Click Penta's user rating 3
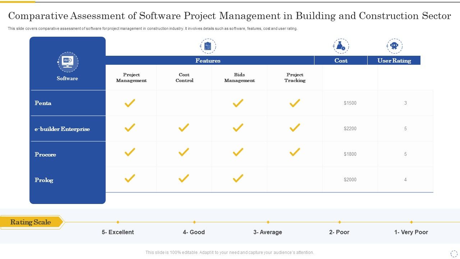 [405, 103]
